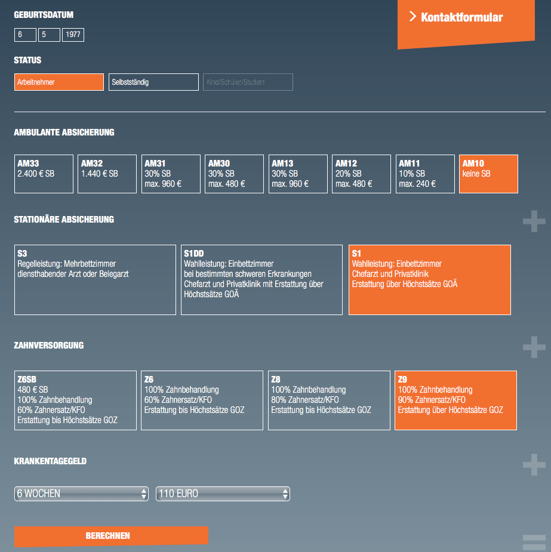The height and width of the screenshot is (552, 551).
Task: Choose dental tariff Z8 80% Zahnersatz
Action: 329,400
